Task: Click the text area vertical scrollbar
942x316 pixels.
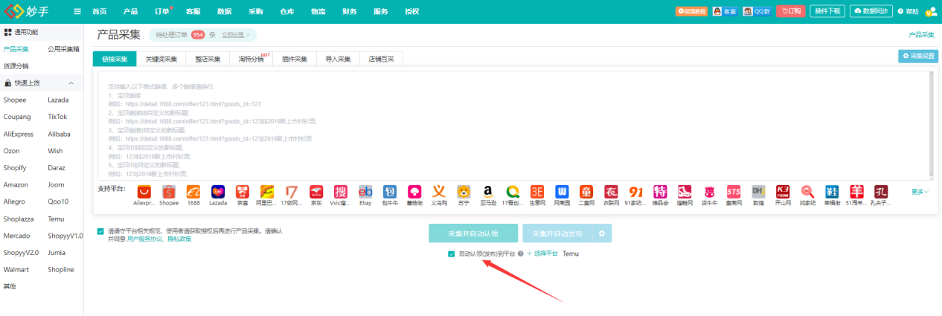Action: coord(930,125)
